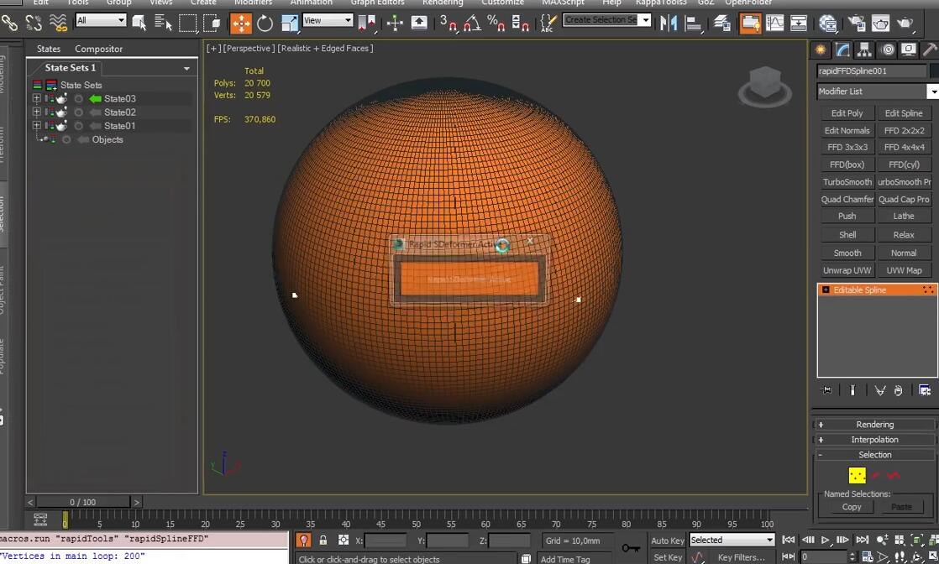Apply the Edit Poly modifier button
This screenshot has width=939, height=564.
click(x=847, y=113)
